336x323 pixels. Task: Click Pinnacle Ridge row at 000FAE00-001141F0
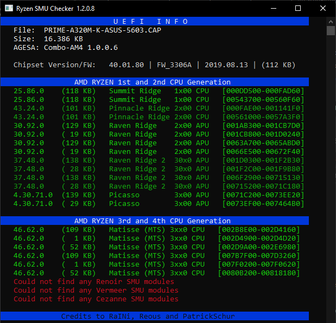(x=159, y=108)
